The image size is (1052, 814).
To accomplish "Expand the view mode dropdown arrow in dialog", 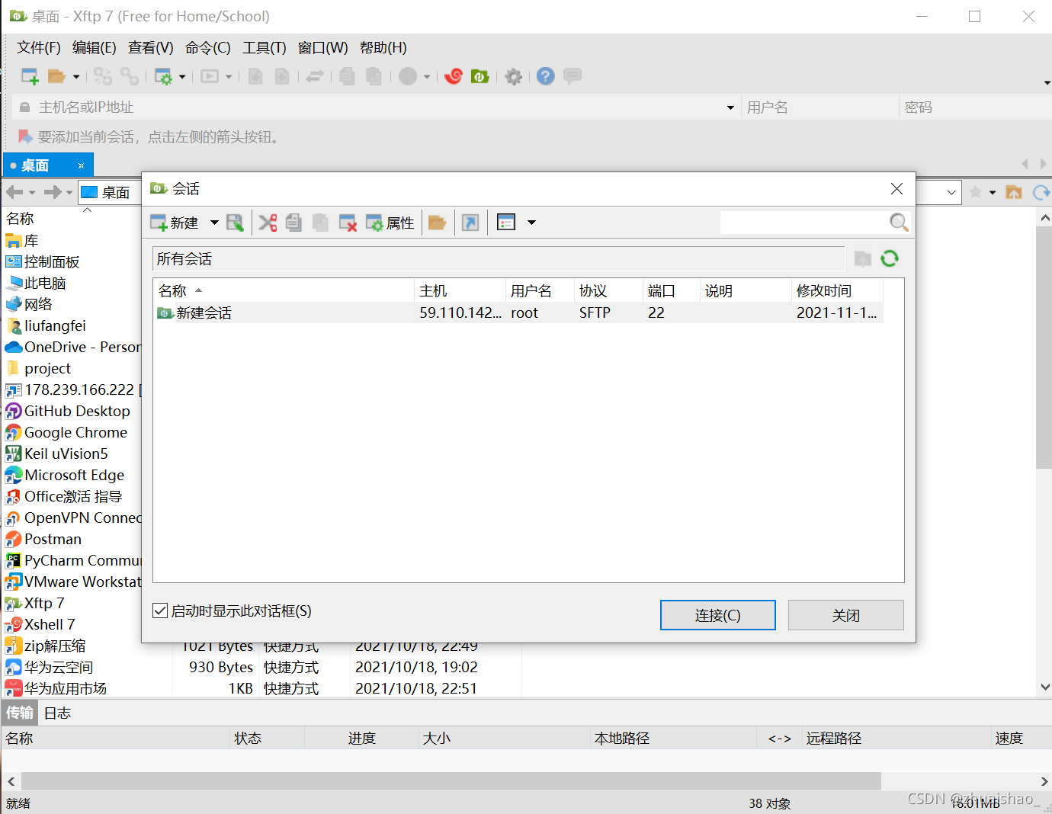I will click(531, 223).
